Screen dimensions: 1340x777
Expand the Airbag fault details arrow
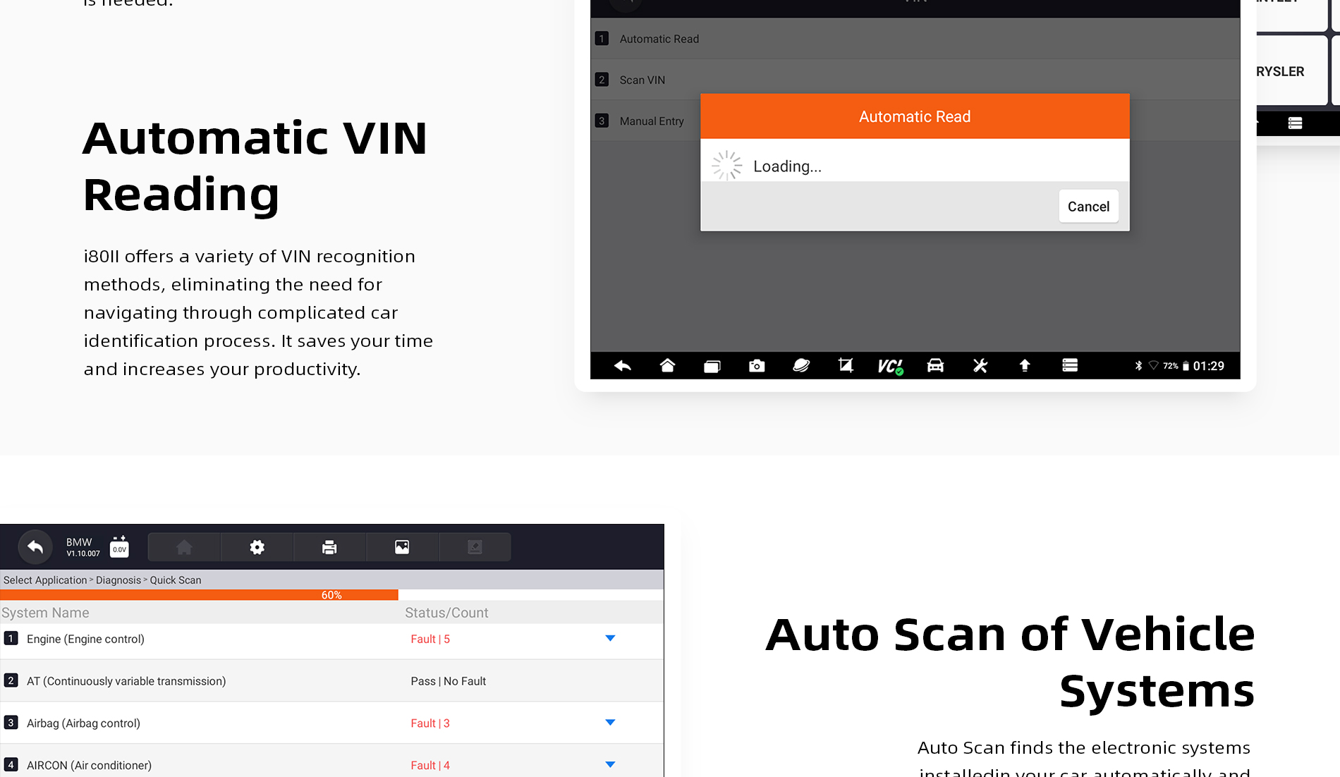click(x=610, y=723)
